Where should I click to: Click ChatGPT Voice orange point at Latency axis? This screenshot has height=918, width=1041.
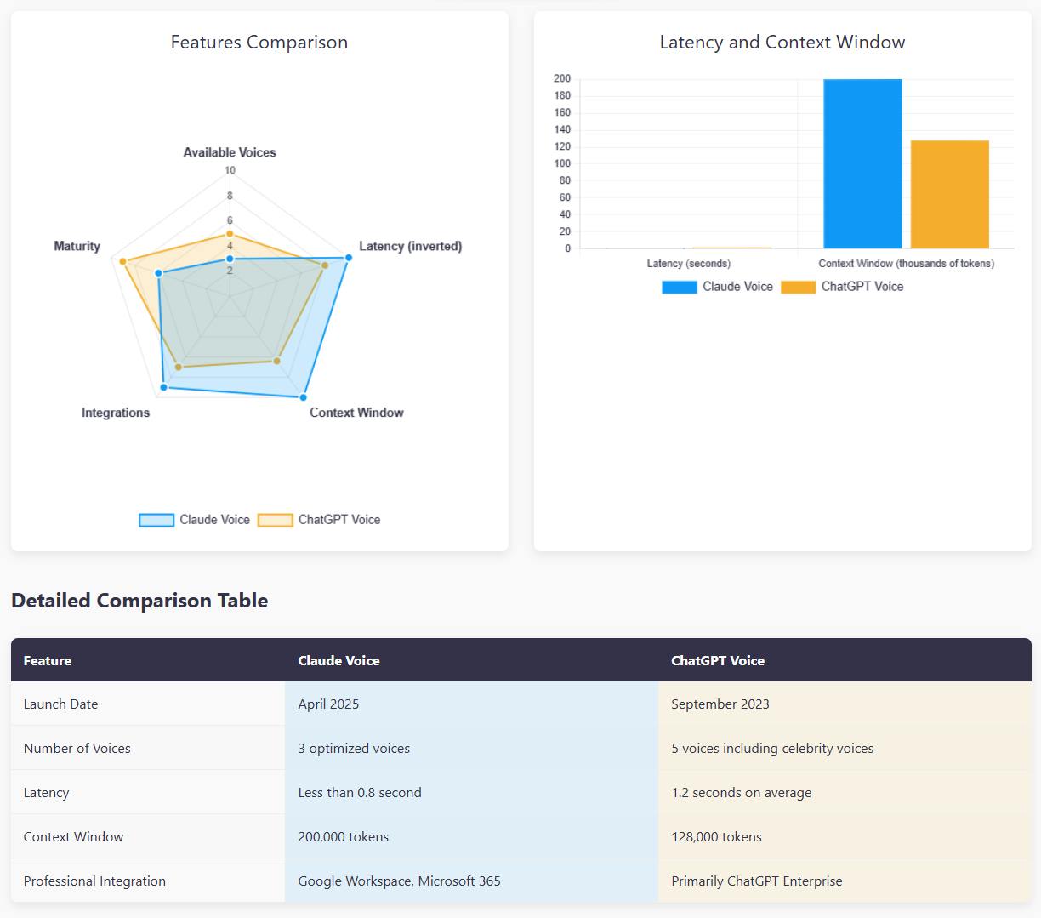324,265
